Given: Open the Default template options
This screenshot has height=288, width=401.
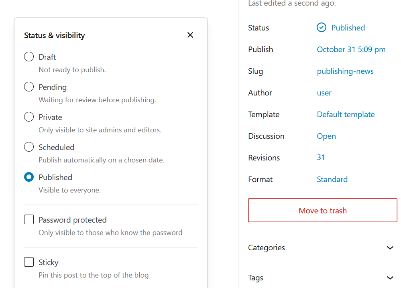Looking at the screenshot, I should tap(346, 114).
